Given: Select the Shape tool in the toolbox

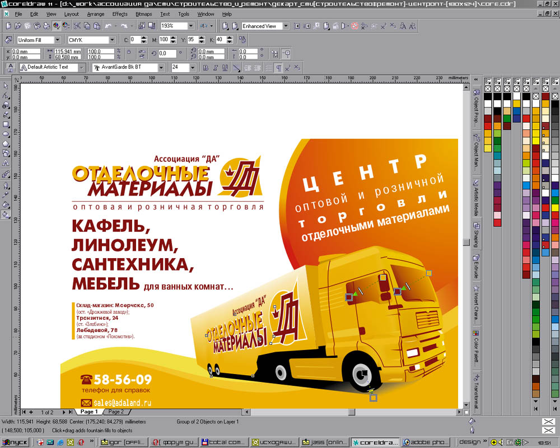Looking at the screenshot, I should (6, 96).
